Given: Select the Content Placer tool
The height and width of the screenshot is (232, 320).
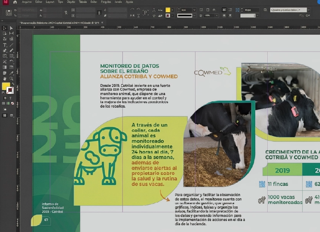Looking at the screenshot, I should coord(11,39).
